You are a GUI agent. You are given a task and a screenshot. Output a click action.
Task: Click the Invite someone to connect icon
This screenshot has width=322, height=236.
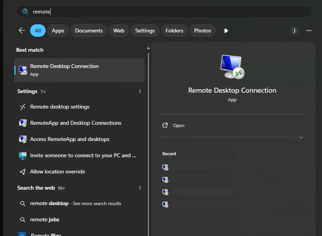tap(22, 156)
